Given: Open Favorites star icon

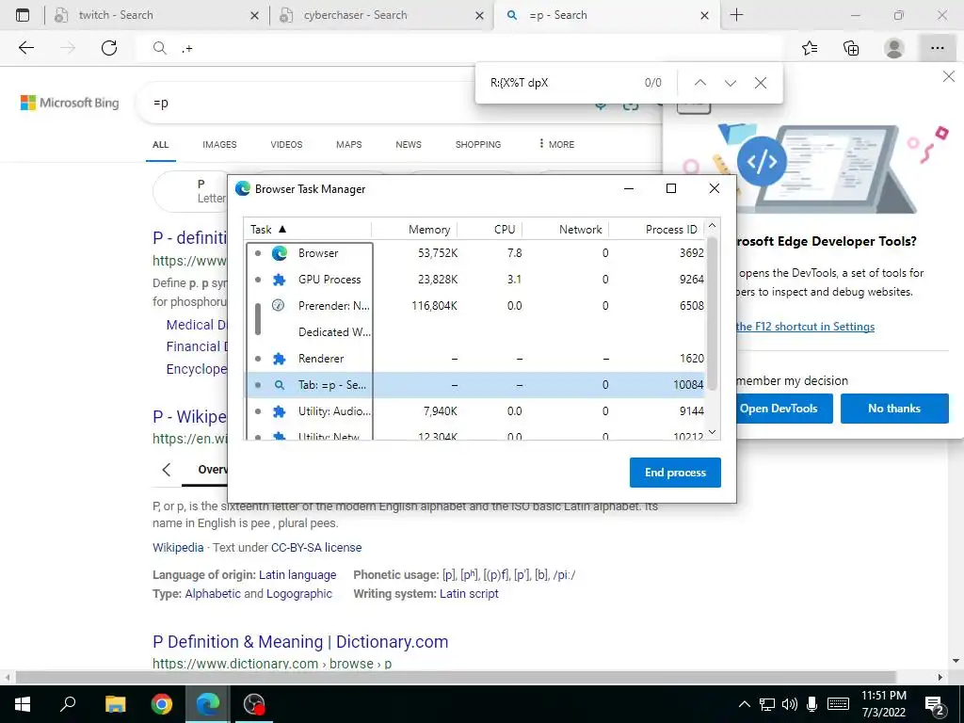Looking at the screenshot, I should (x=810, y=48).
